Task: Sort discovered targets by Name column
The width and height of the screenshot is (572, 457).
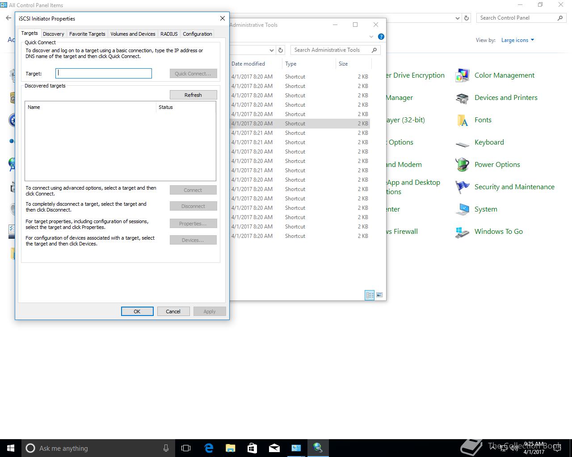Action: tap(91, 107)
